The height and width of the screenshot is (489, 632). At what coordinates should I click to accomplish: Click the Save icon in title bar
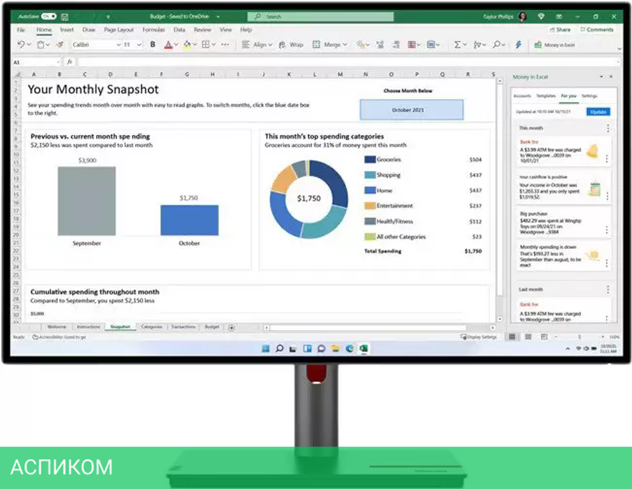click(x=64, y=17)
